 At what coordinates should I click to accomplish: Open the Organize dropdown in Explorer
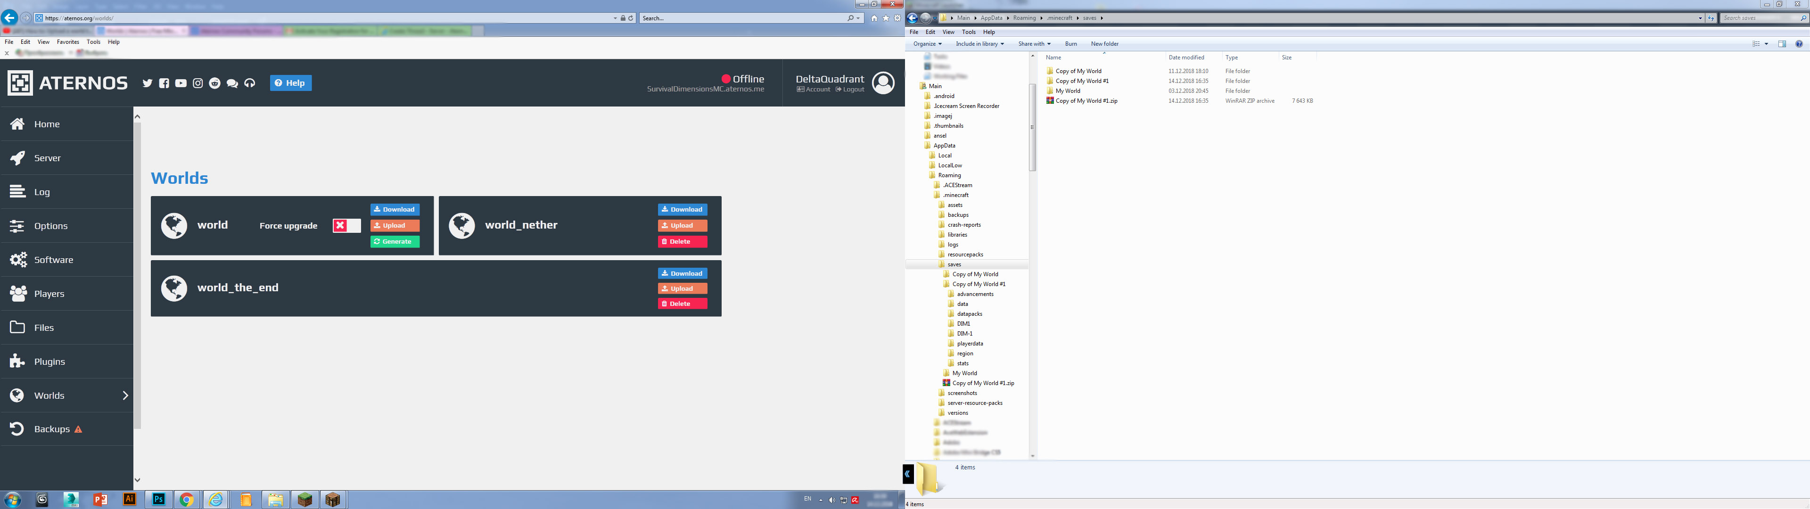(x=928, y=43)
